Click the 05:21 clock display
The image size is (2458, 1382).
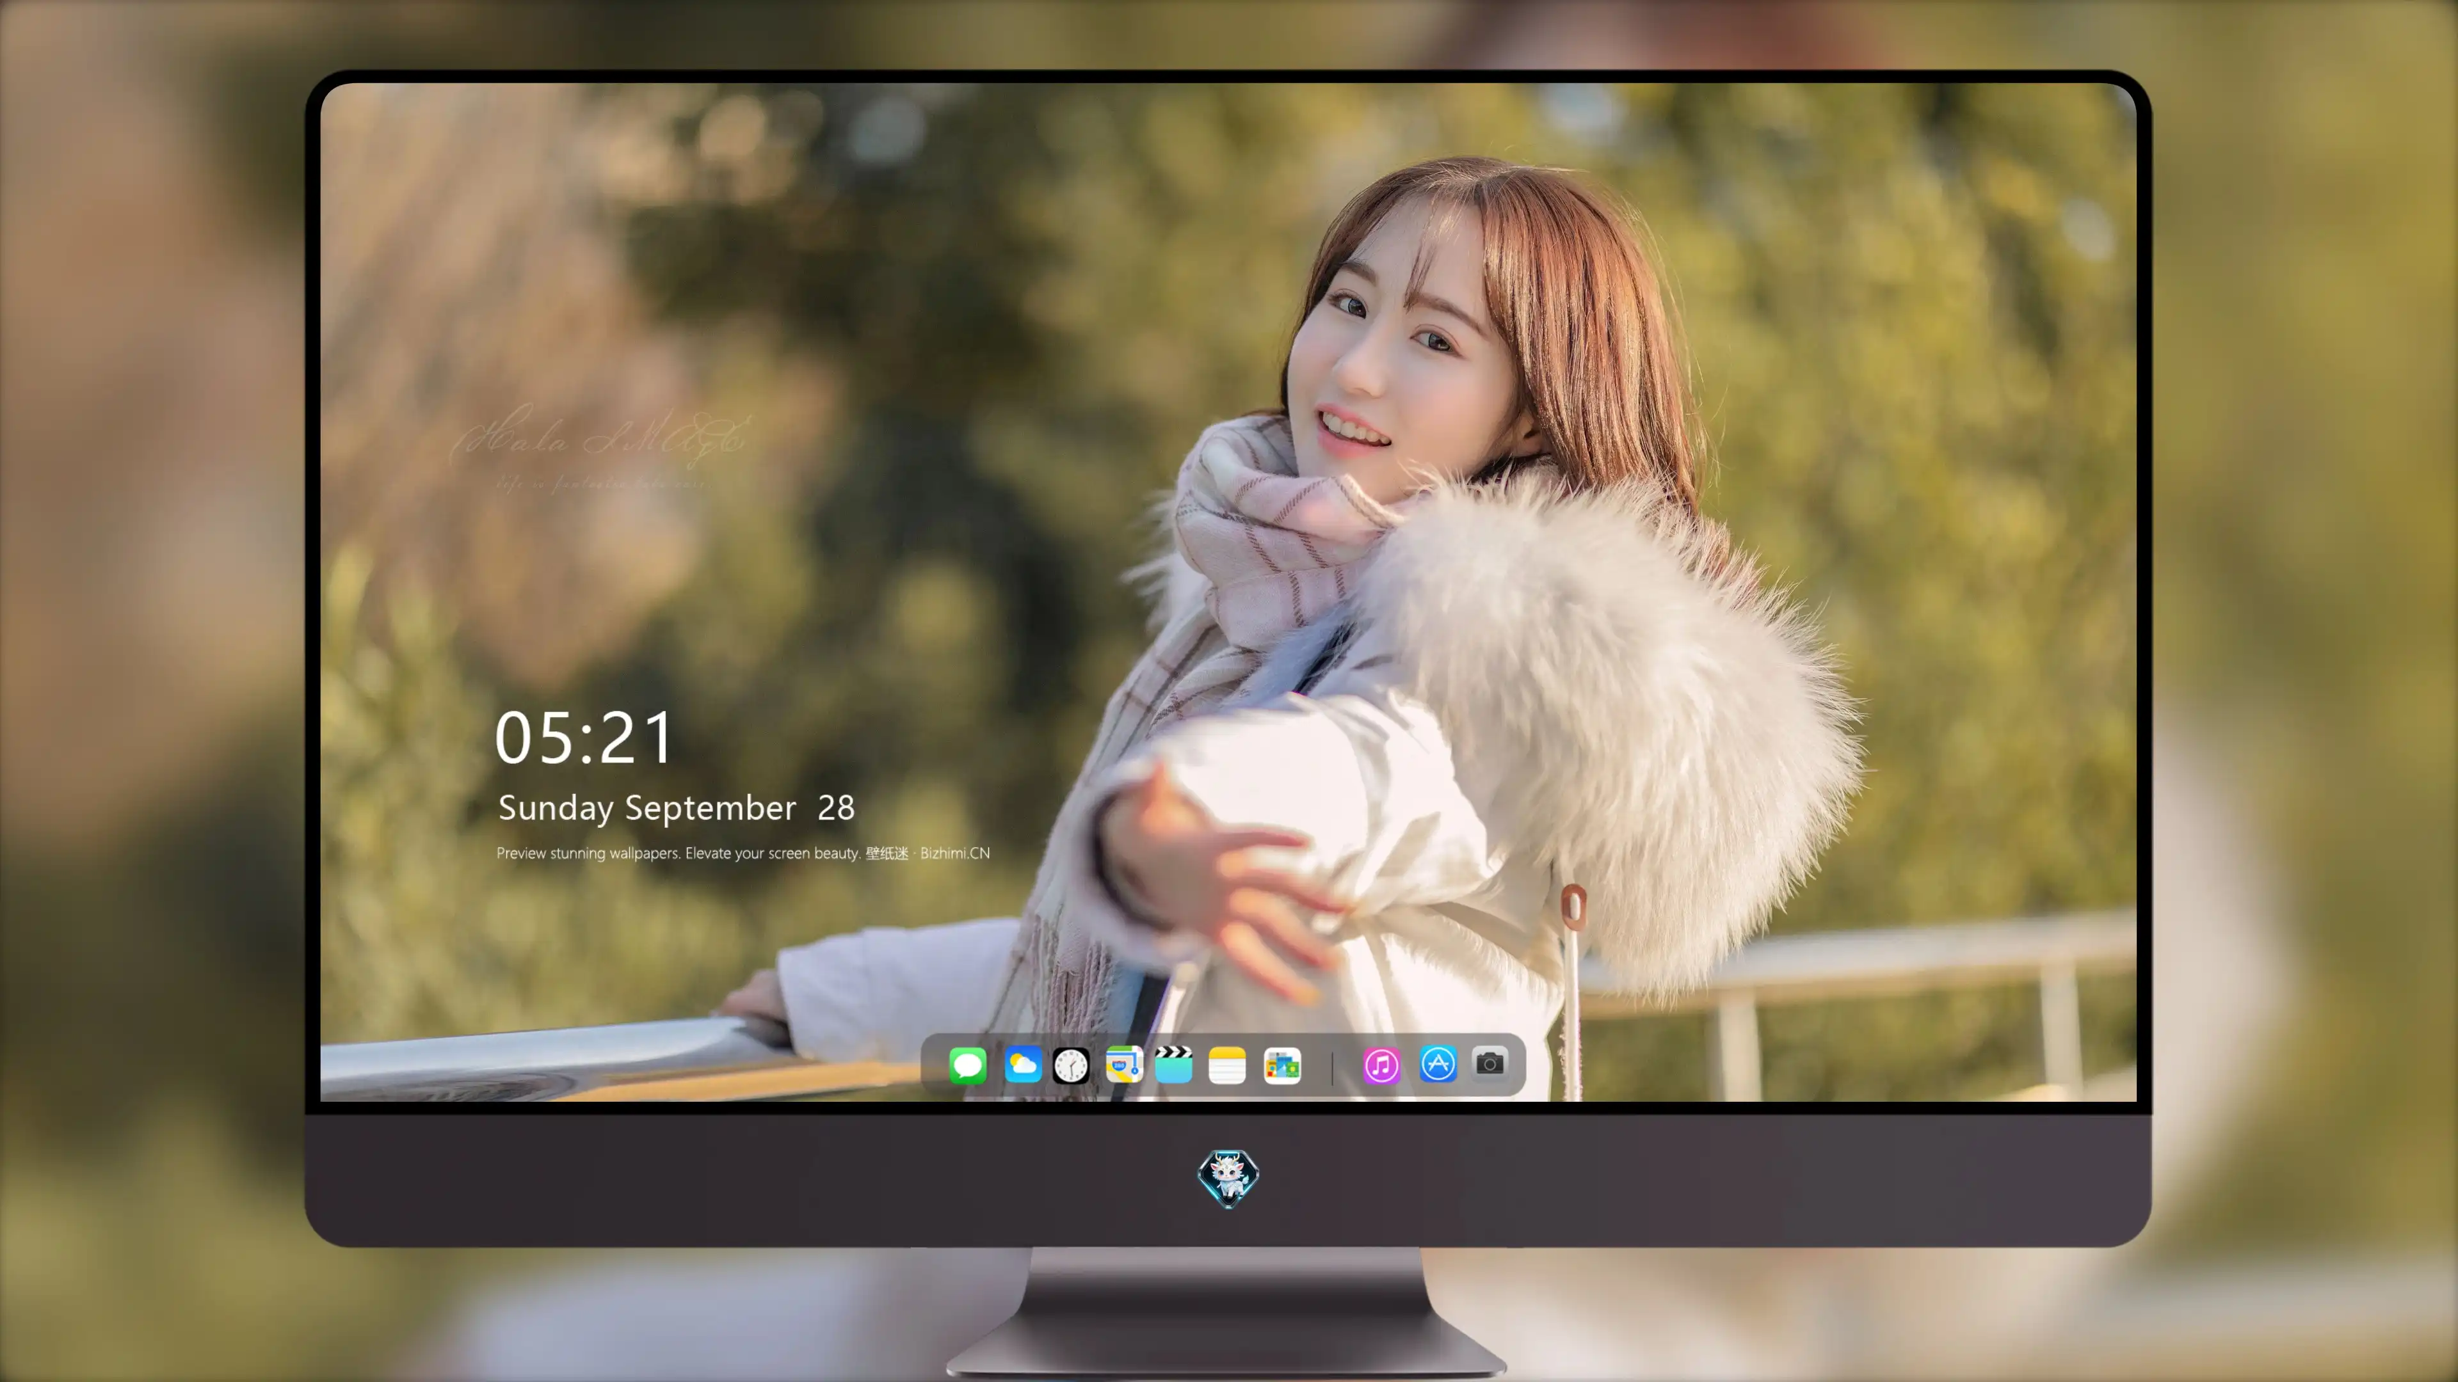pyautogui.click(x=583, y=738)
